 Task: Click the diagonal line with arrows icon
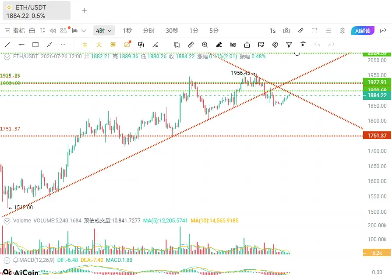[x=155, y=45]
